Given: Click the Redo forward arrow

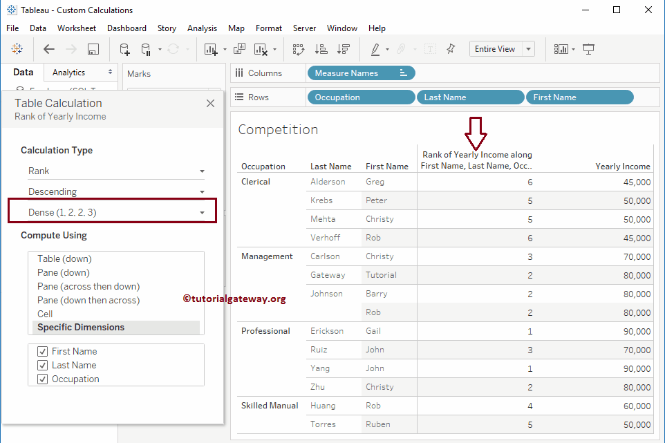Looking at the screenshot, I should click(71, 49).
